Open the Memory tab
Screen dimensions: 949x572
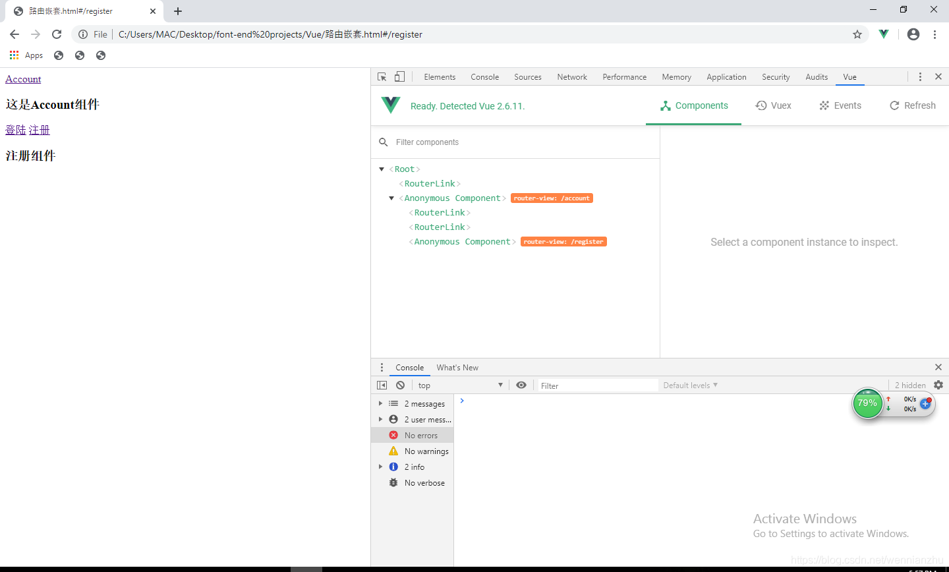(677, 77)
